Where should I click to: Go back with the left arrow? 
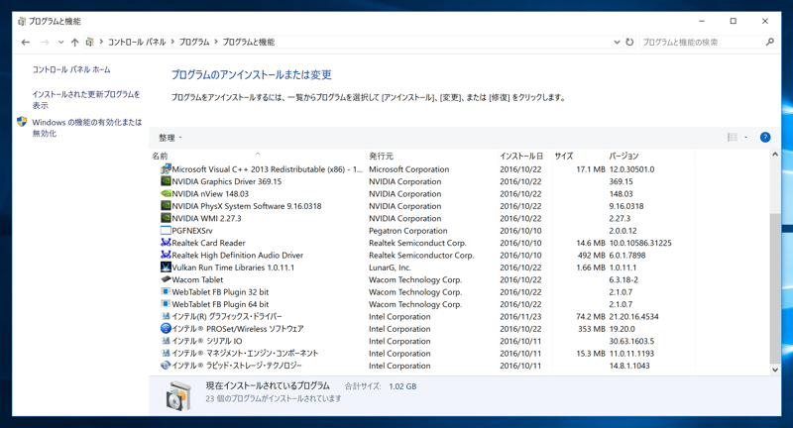click(26, 43)
